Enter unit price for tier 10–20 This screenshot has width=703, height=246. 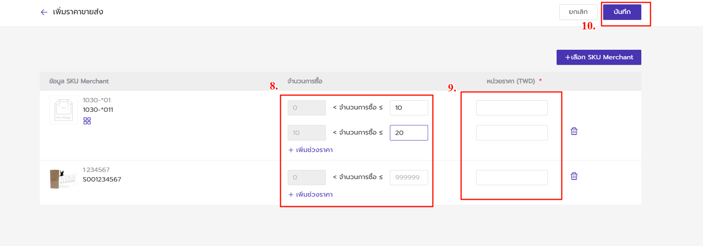512,133
